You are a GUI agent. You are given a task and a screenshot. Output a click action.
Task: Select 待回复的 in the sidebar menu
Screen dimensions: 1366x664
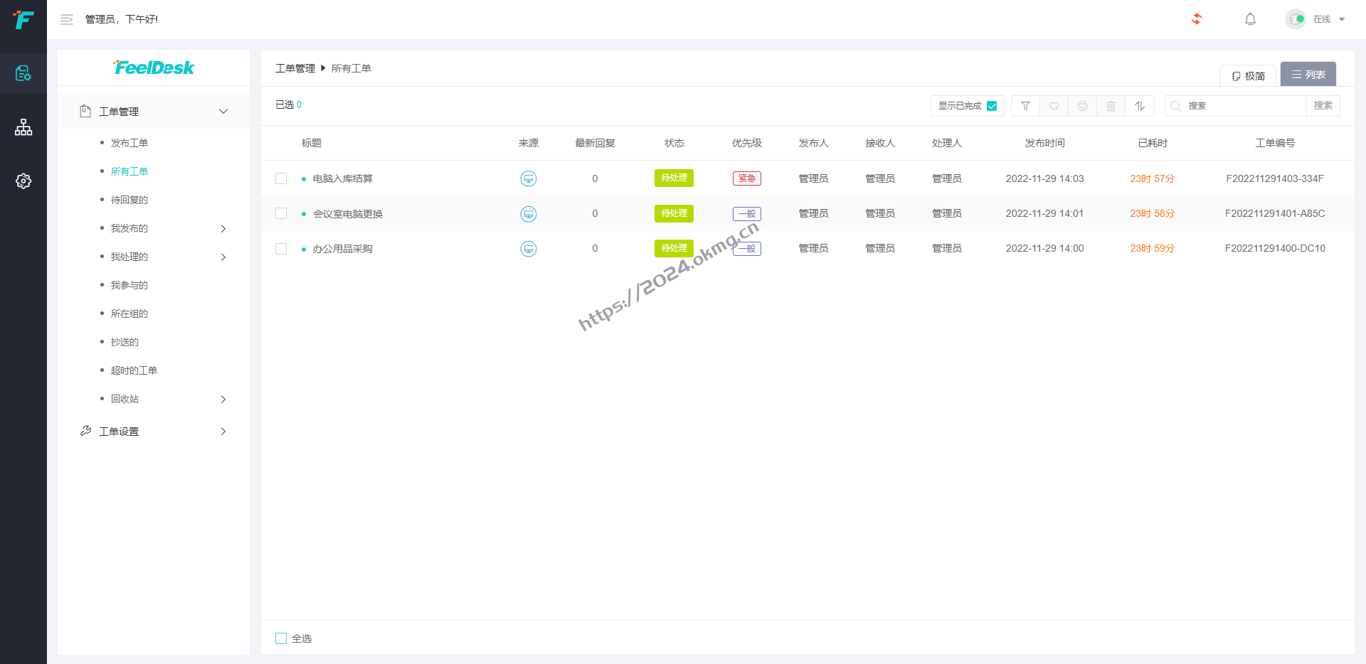[x=129, y=200]
